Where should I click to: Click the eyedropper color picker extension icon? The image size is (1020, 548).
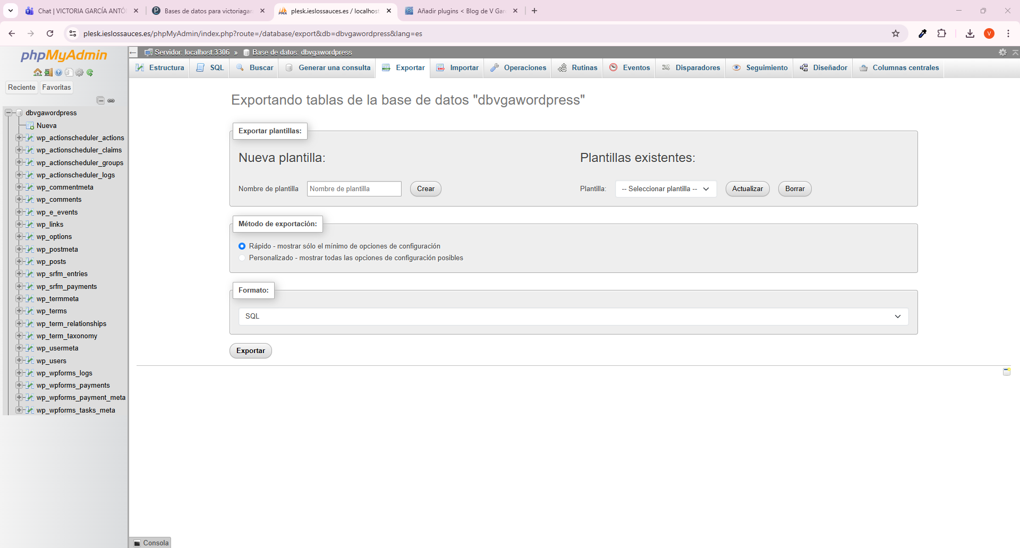tap(923, 33)
